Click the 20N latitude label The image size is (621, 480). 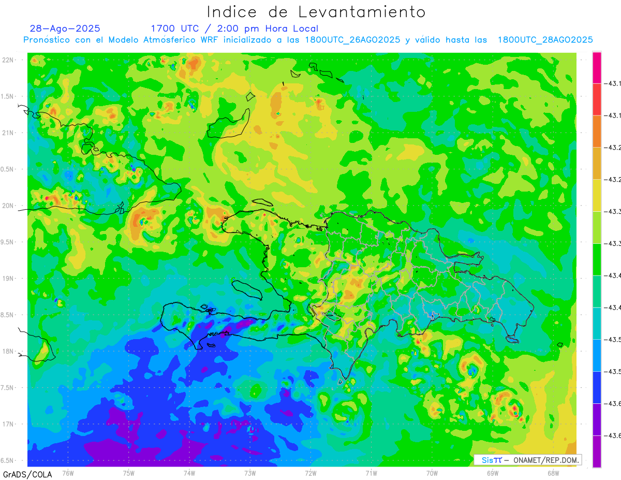tap(9, 206)
